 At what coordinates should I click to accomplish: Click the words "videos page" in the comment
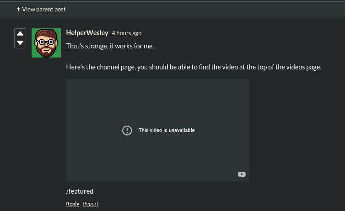(x=303, y=67)
